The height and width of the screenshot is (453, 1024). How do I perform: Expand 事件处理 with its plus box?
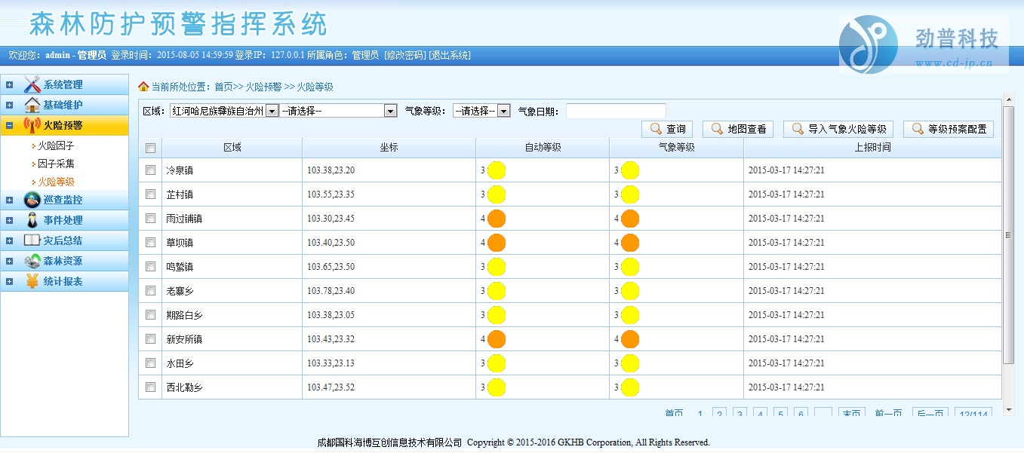pyautogui.click(x=9, y=220)
